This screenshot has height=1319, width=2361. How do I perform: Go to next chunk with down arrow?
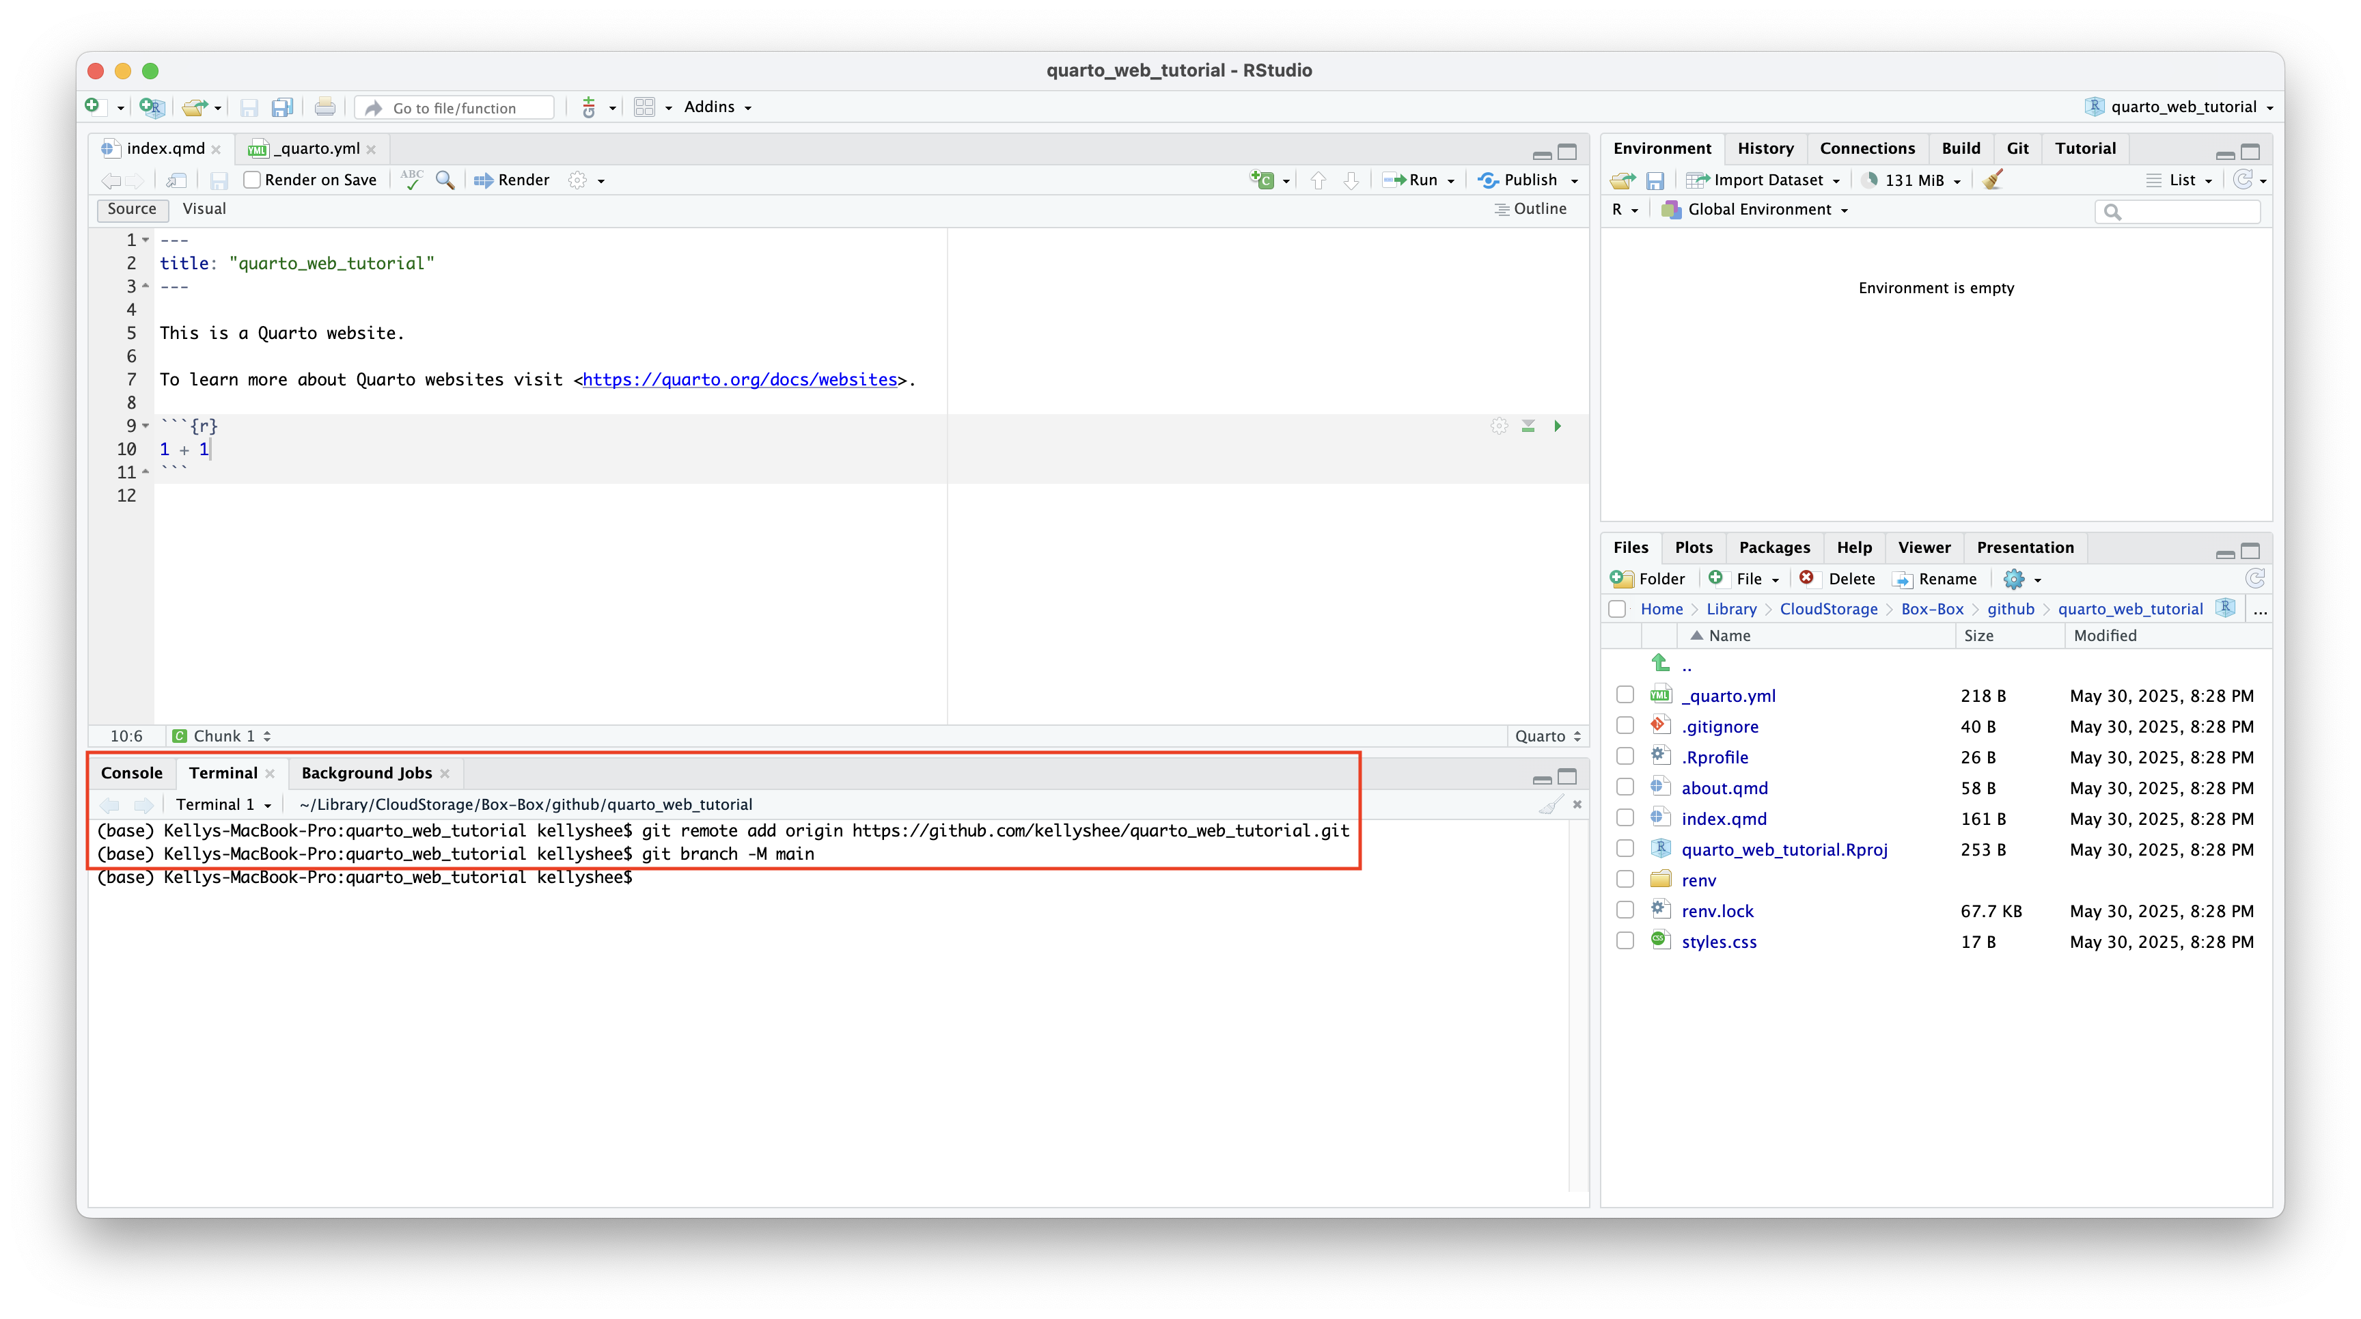click(x=1351, y=180)
